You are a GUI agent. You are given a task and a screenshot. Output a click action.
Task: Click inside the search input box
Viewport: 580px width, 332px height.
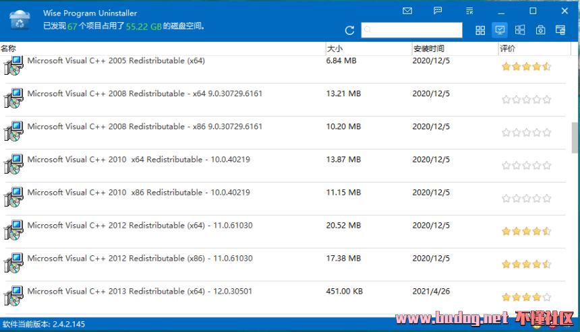[411, 30]
